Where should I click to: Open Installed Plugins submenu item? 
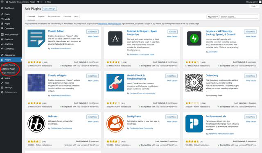pos(8,65)
